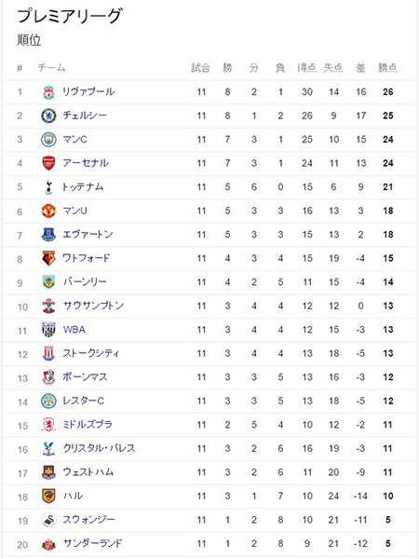Screen dimensions: 419x559
Task: Open the レスターC team link
Action: (x=84, y=401)
